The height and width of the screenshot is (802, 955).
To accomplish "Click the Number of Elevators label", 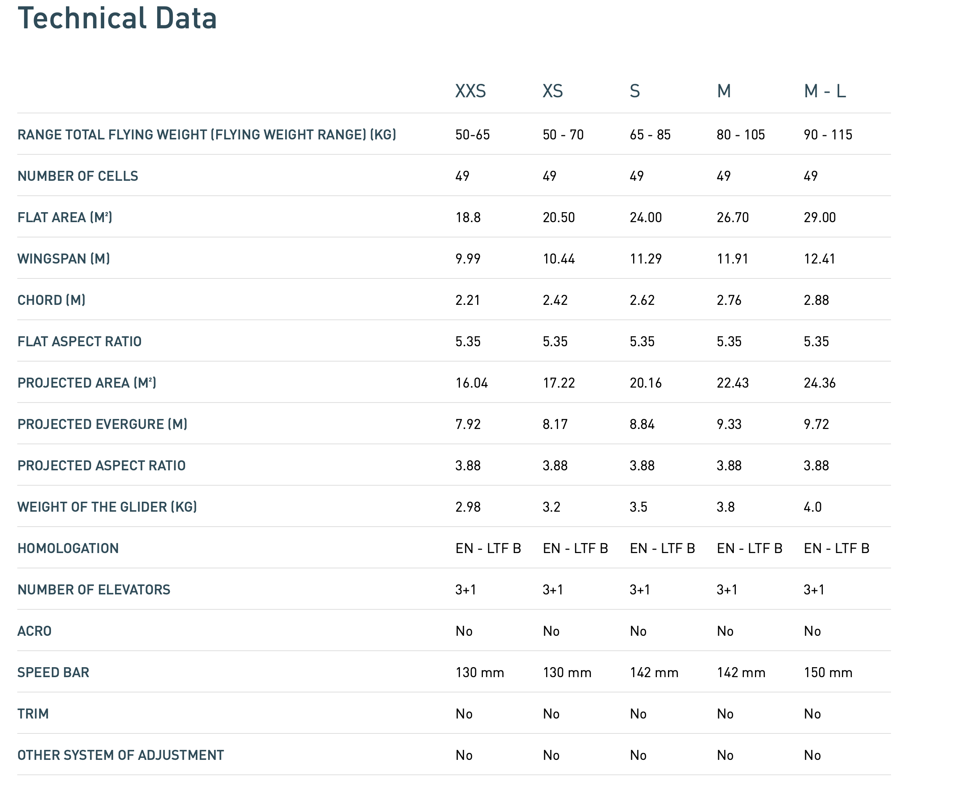I will point(94,590).
